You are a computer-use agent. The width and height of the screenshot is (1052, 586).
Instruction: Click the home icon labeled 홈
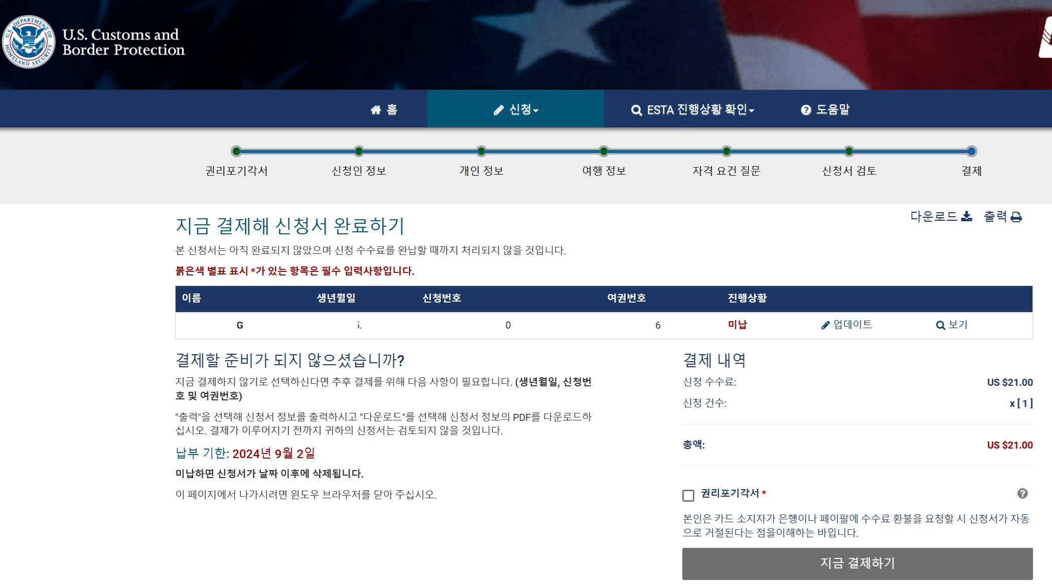point(376,110)
